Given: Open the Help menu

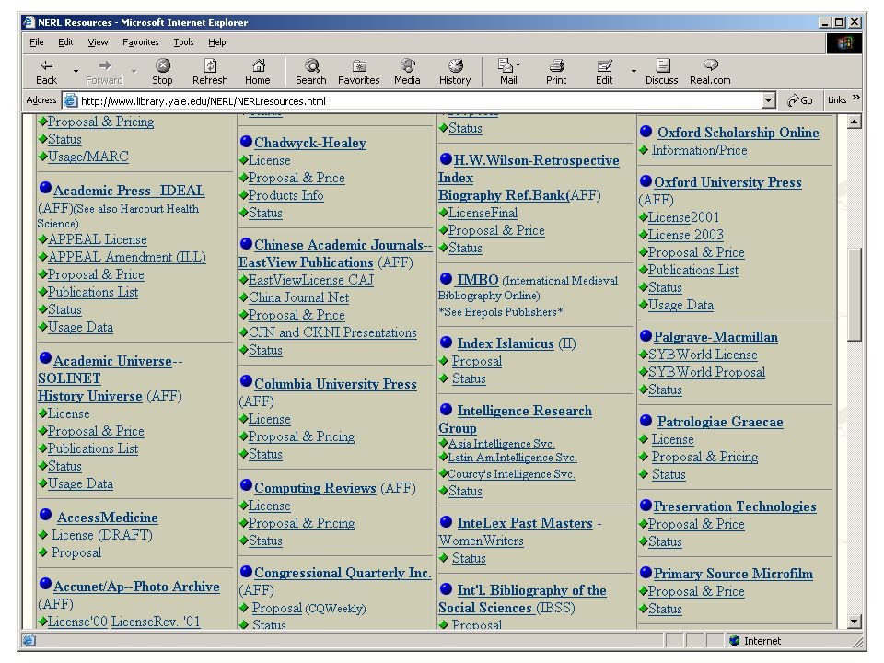Looking at the screenshot, I should point(217,42).
